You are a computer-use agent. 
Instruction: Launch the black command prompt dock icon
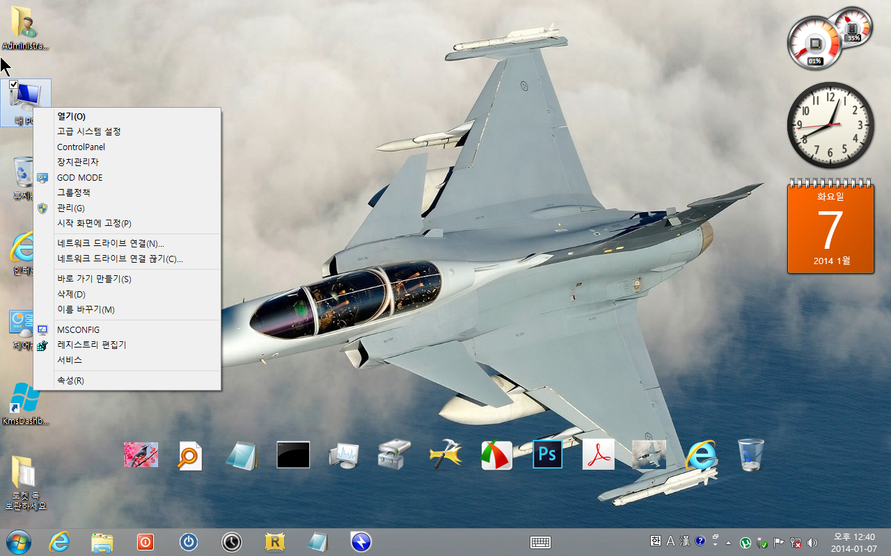click(x=293, y=455)
